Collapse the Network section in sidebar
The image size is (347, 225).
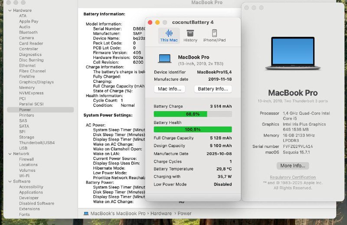tap(10, 154)
